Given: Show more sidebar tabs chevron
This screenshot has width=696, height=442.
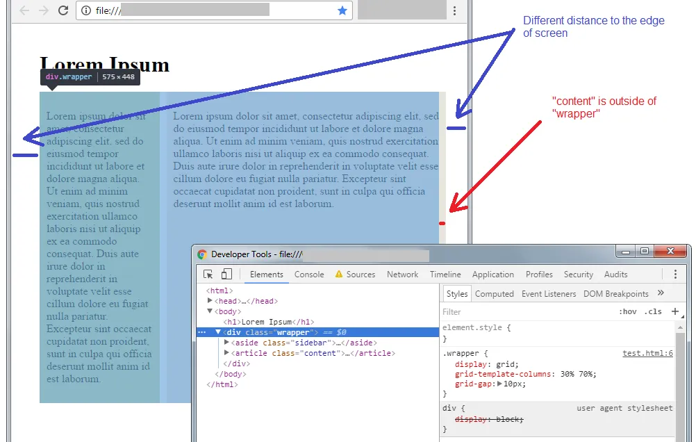Looking at the screenshot, I should point(661,293).
